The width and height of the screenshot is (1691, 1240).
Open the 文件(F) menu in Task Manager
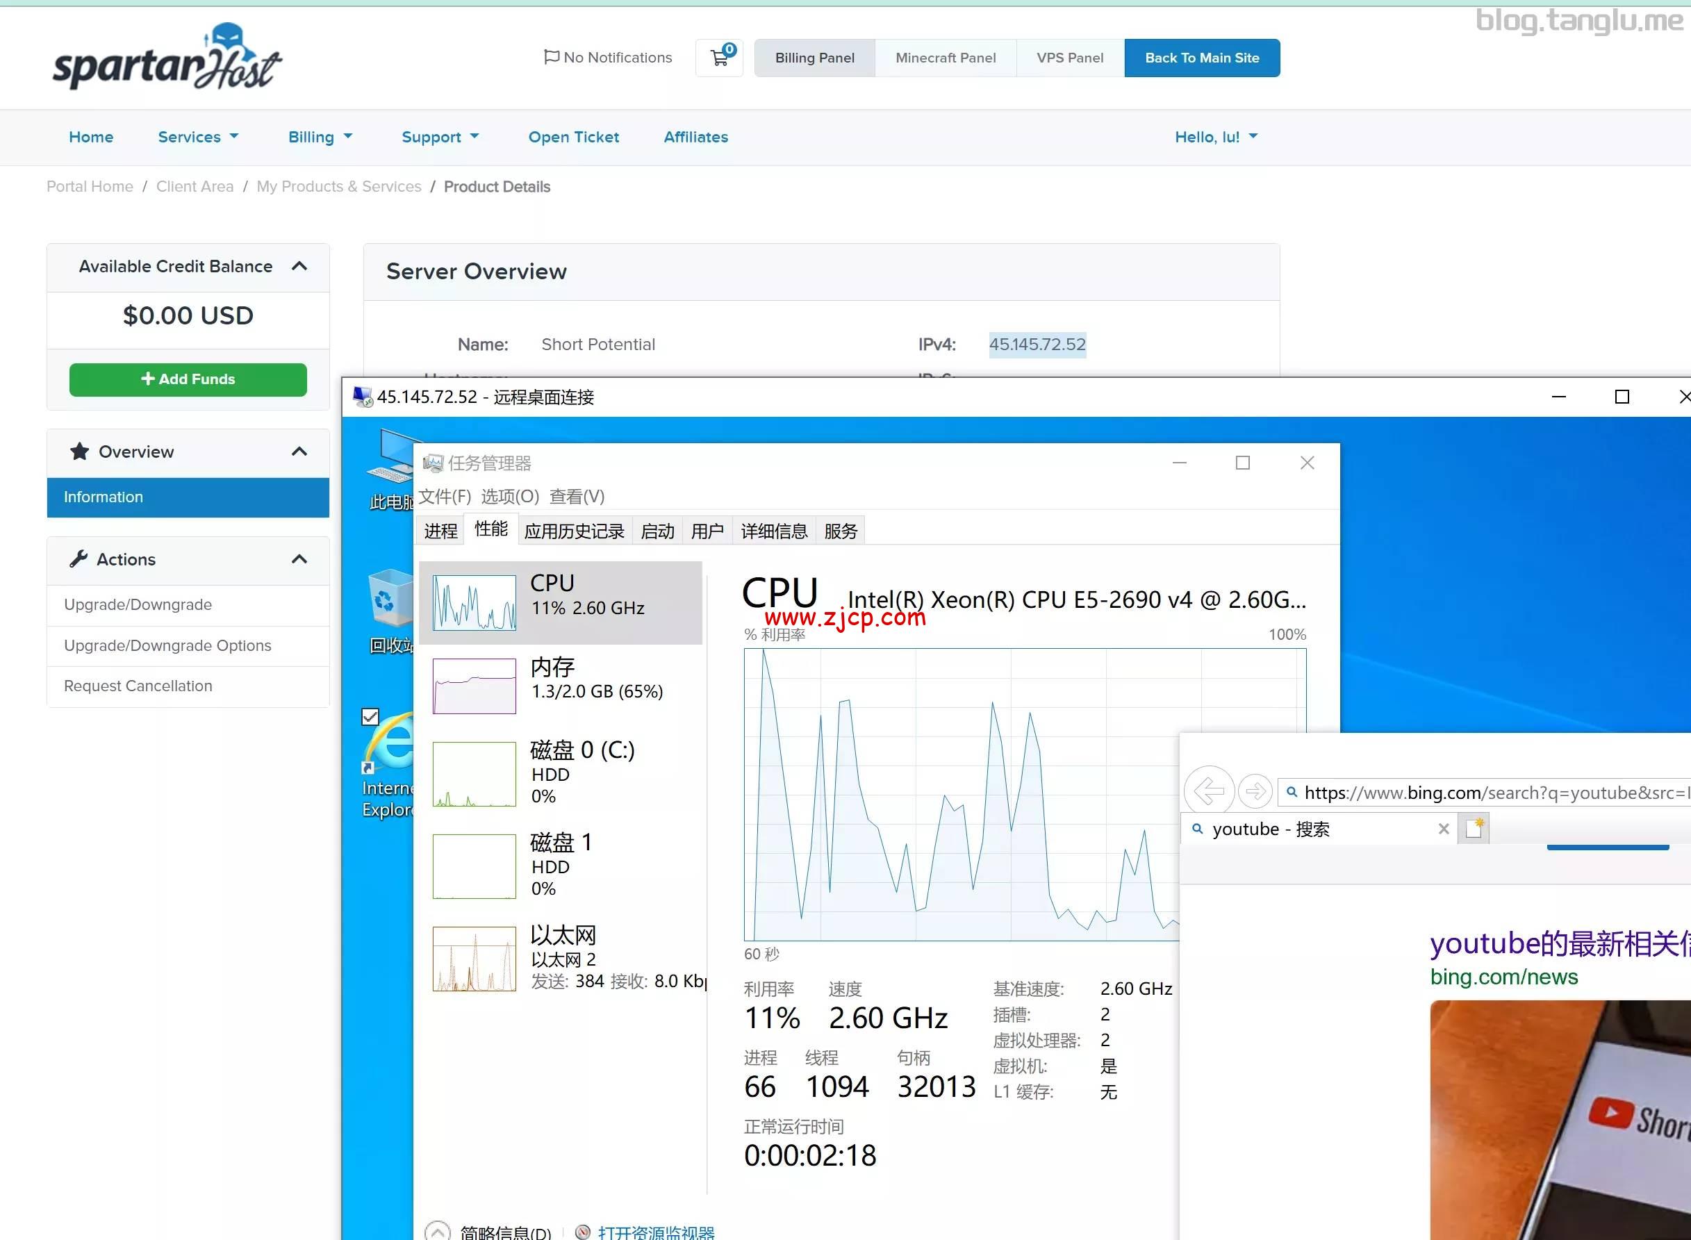click(445, 496)
